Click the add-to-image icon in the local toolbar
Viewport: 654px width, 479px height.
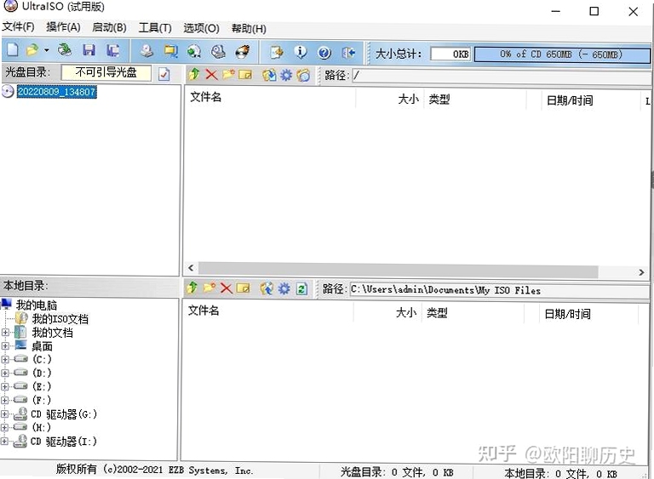267,288
